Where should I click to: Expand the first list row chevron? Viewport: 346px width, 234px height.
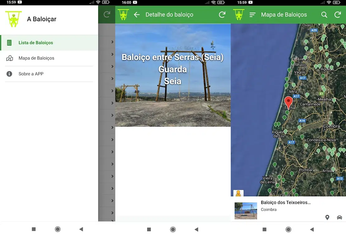pos(112,42)
